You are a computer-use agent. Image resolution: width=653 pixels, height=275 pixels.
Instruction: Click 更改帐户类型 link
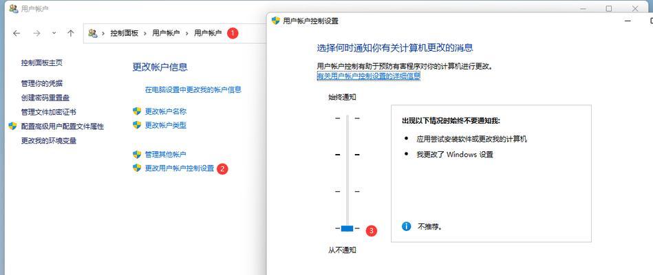point(165,125)
